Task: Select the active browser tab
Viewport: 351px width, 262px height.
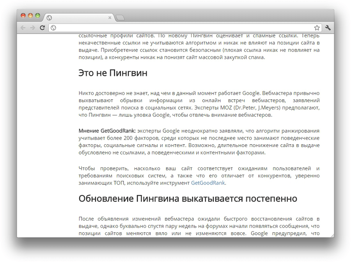Action: pos(79,18)
